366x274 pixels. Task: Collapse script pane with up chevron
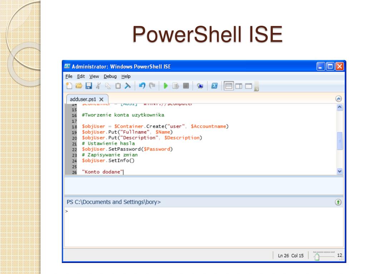338,99
